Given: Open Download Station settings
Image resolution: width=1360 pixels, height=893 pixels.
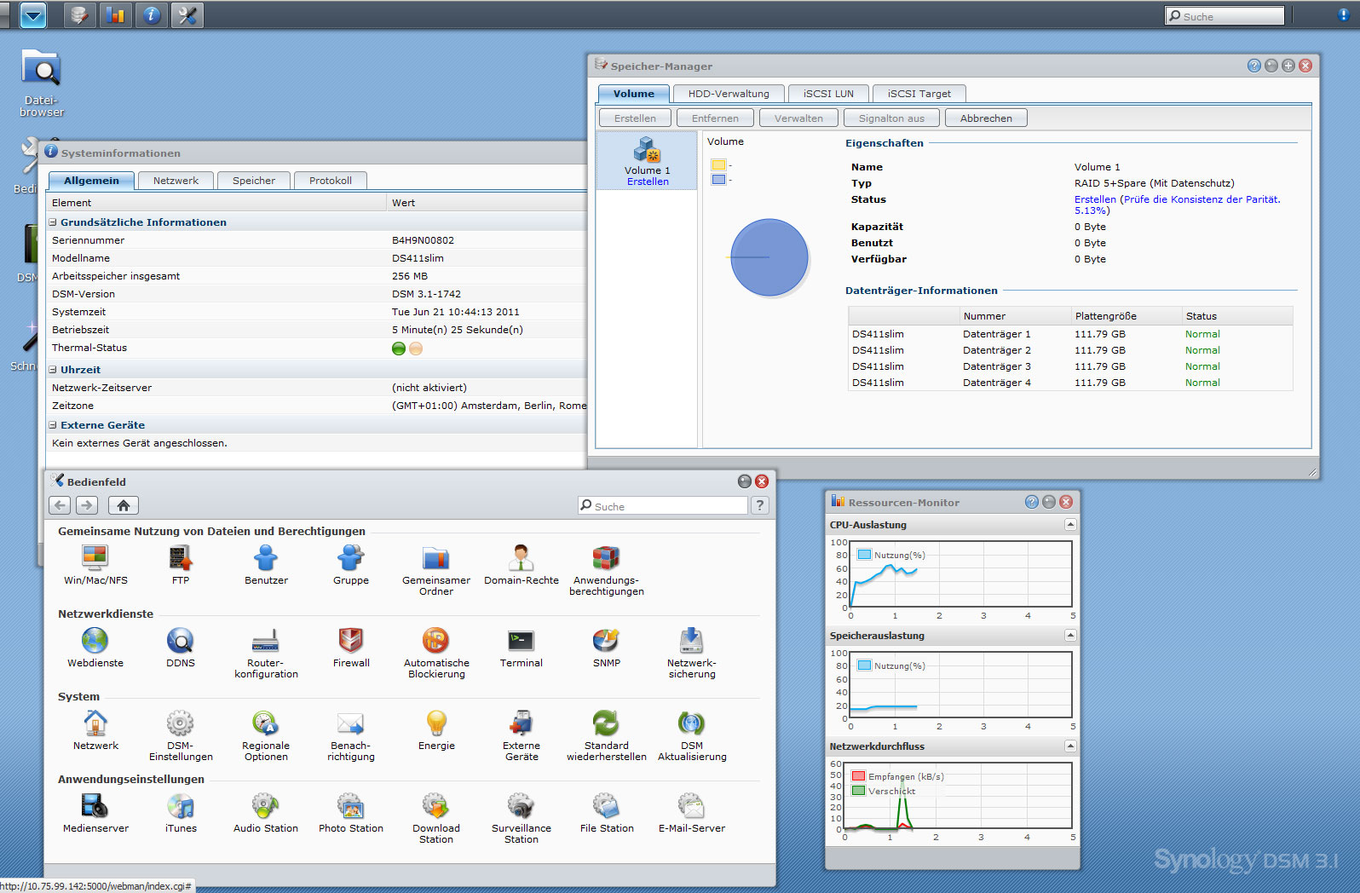Looking at the screenshot, I should [436, 819].
